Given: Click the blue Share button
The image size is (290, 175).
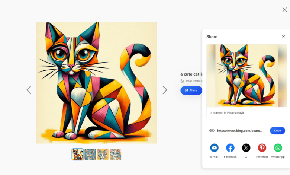Looking at the screenshot, I should pyautogui.click(x=191, y=90).
